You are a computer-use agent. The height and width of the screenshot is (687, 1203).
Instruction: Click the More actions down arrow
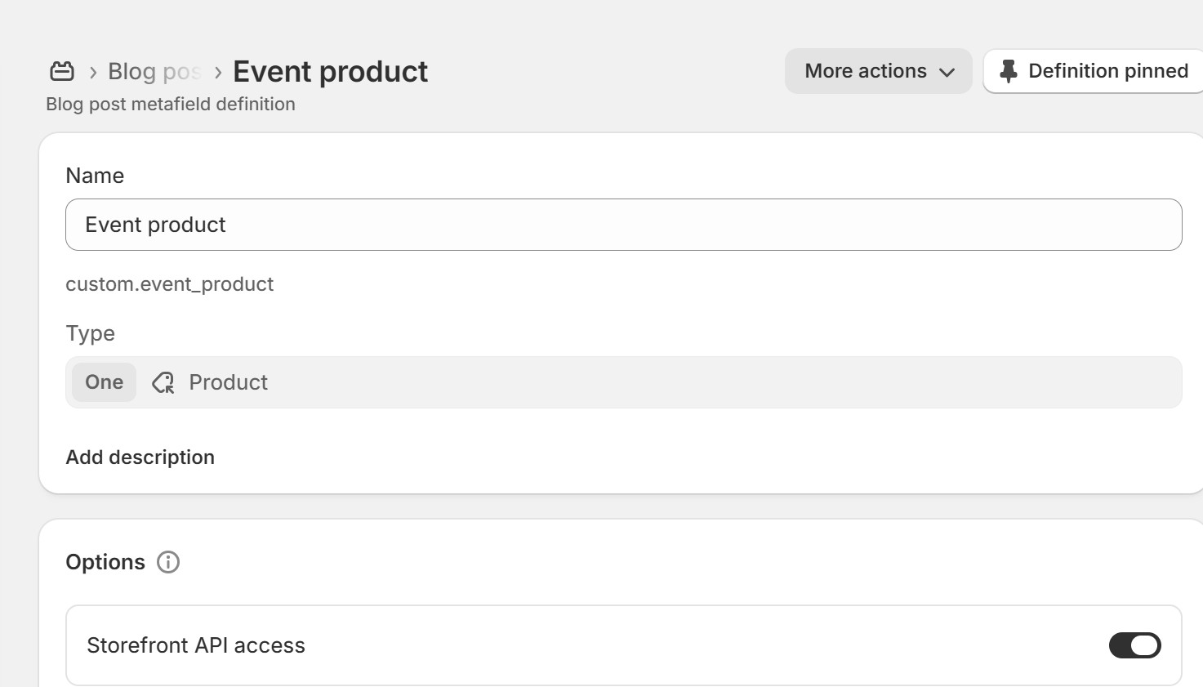[947, 72]
